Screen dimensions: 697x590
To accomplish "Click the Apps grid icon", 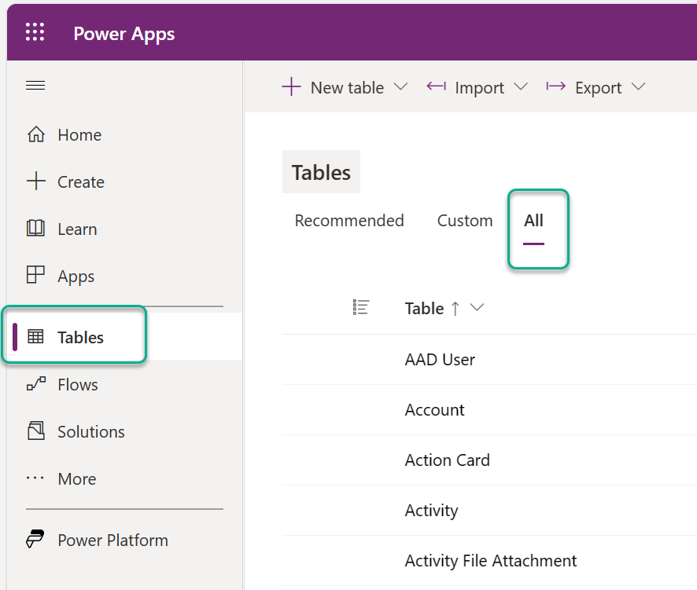I will [x=35, y=275].
